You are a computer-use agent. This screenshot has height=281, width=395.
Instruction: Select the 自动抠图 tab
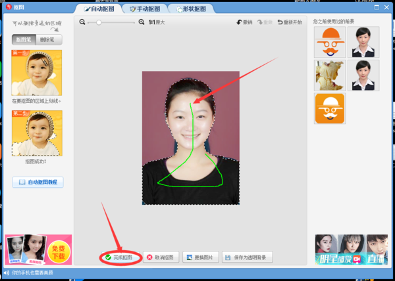(99, 9)
